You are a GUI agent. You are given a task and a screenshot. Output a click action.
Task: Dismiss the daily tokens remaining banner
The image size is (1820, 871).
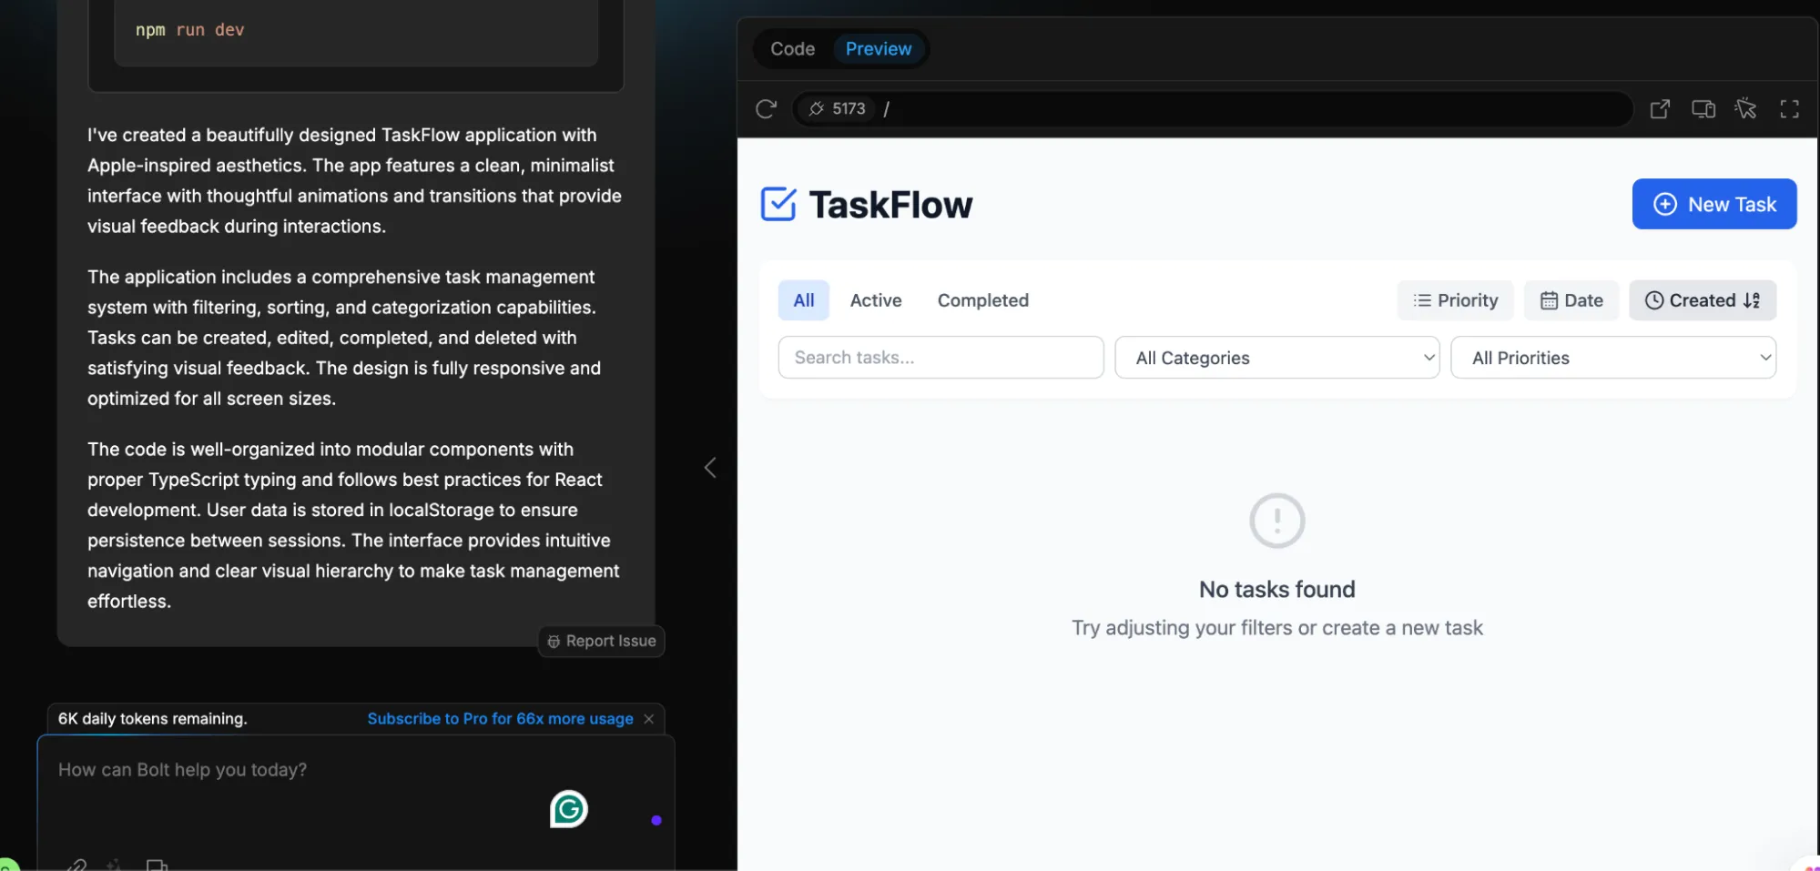649,719
